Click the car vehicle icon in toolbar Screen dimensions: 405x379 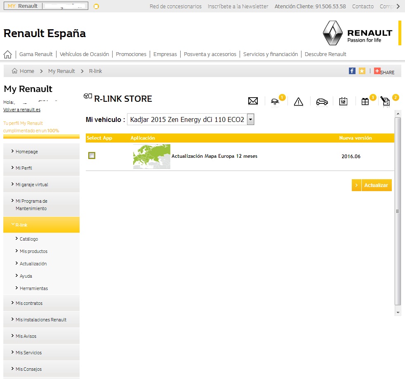pos(322,102)
